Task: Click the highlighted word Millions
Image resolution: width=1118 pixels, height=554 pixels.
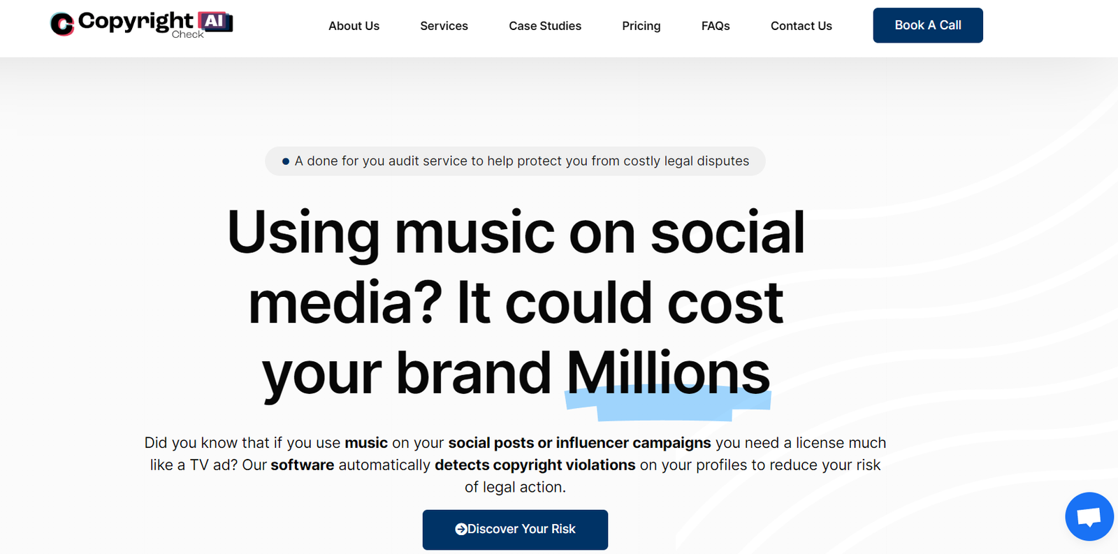Action: click(667, 374)
